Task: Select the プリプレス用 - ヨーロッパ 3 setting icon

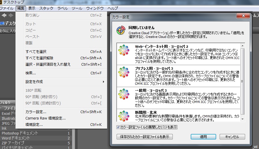Action: (x=124, y=72)
